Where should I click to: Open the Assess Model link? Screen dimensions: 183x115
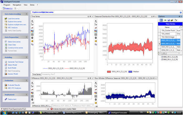[13, 74]
